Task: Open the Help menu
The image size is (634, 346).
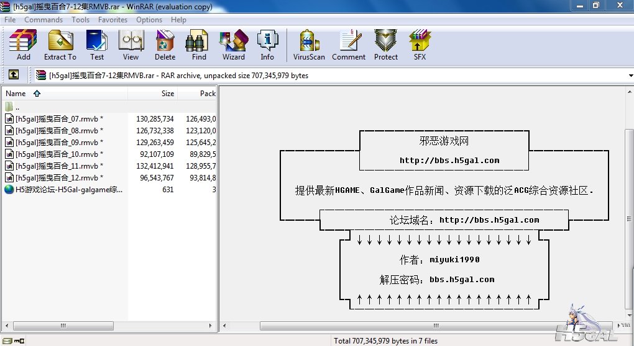Action: [x=178, y=20]
